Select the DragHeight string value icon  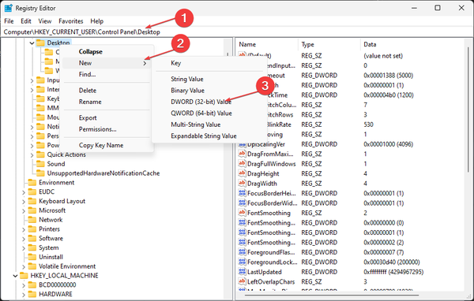(242, 173)
